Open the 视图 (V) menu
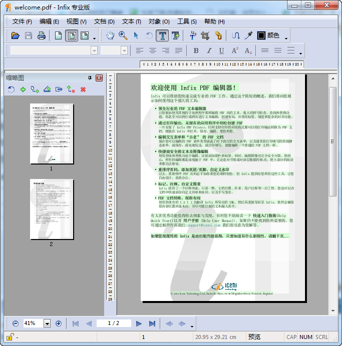 pyautogui.click(x=77, y=21)
